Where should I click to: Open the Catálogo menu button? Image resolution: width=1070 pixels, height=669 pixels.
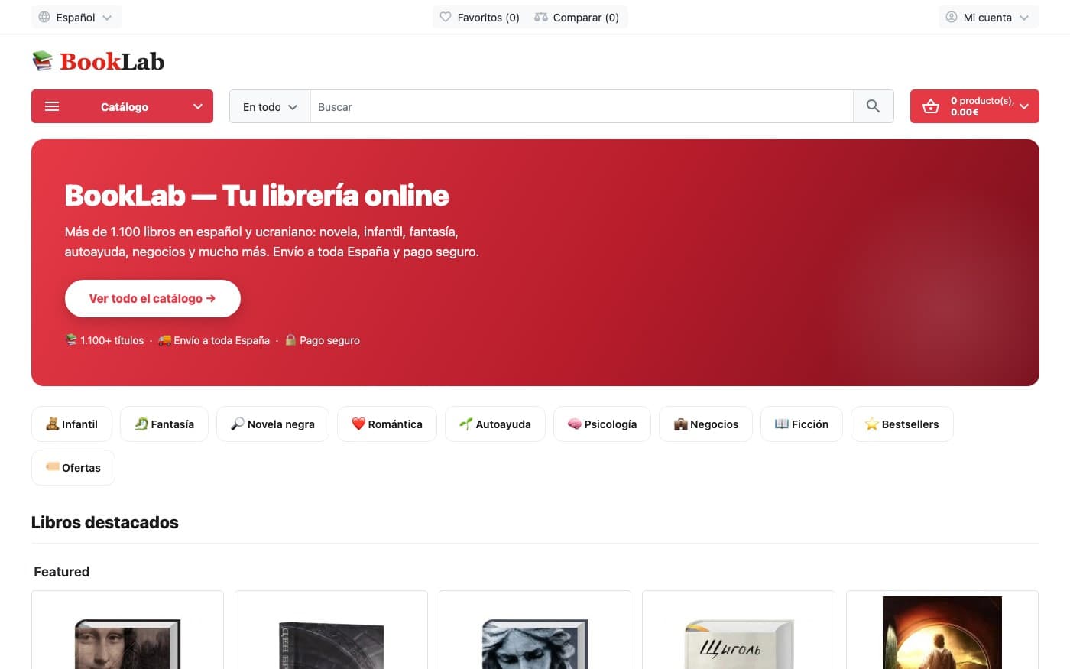tap(122, 106)
